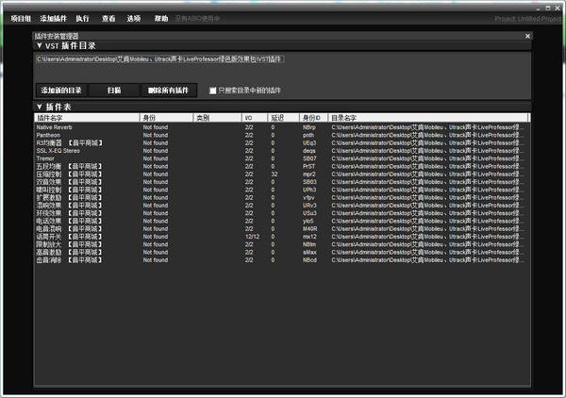Collapse the 插件表 section triangle
The height and width of the screenshot is (398, 566).
[40, 107]
